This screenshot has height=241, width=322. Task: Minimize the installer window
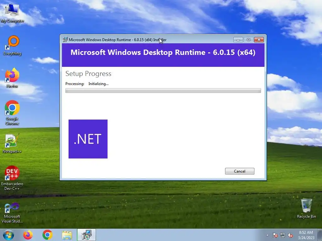pyautogui.click(x=238, y=40)
